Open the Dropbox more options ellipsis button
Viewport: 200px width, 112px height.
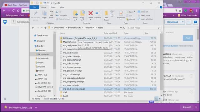[x=189, y=22]
